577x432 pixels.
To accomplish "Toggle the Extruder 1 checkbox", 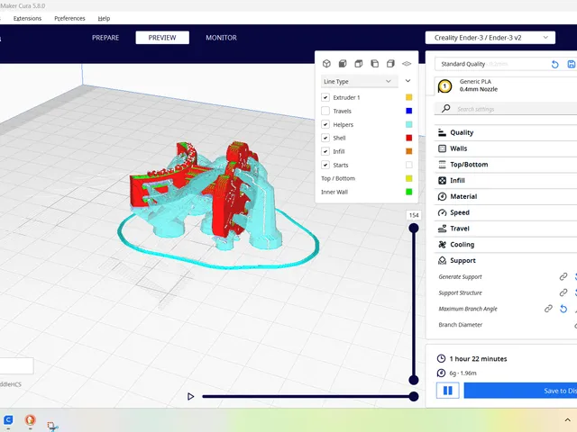I will (x=325, y=97).
